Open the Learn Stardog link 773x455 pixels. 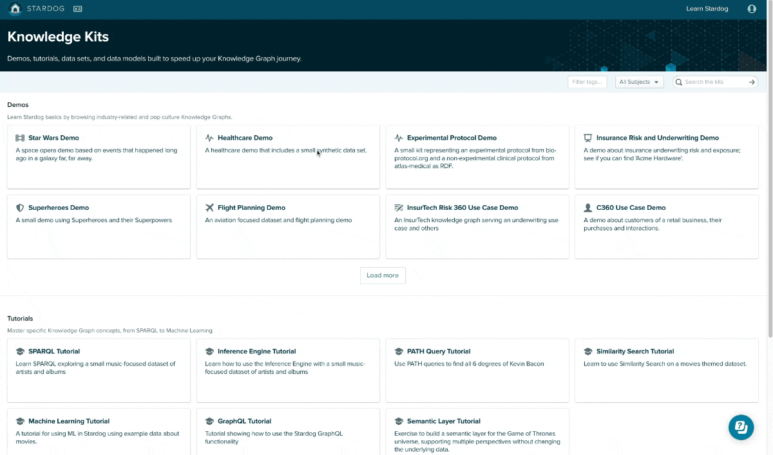pyautogui.click(x=707, y=9)
